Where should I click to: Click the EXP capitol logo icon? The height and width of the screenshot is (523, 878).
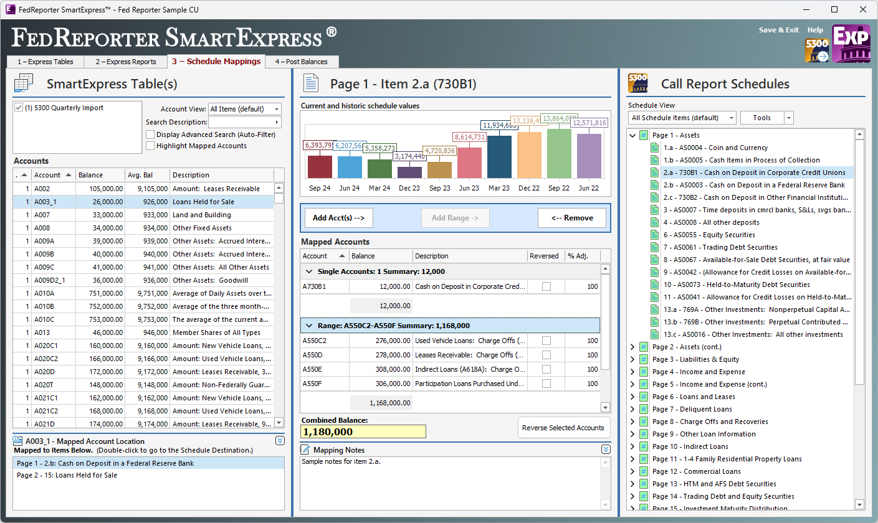coord(851,44)
